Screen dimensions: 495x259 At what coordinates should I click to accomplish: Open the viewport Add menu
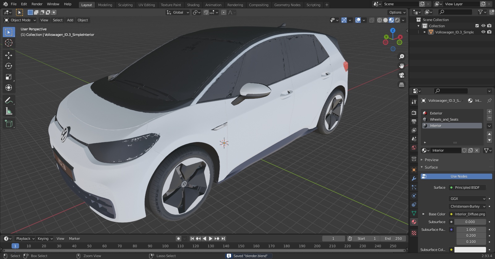70,20
